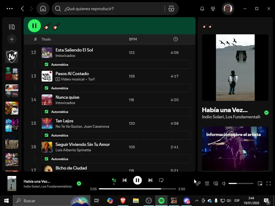
Task: Pause playback in bottom player
Action: [x=137, y=180]
